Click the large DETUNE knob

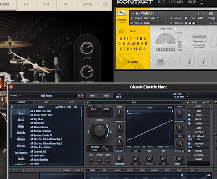coord(100,130)
